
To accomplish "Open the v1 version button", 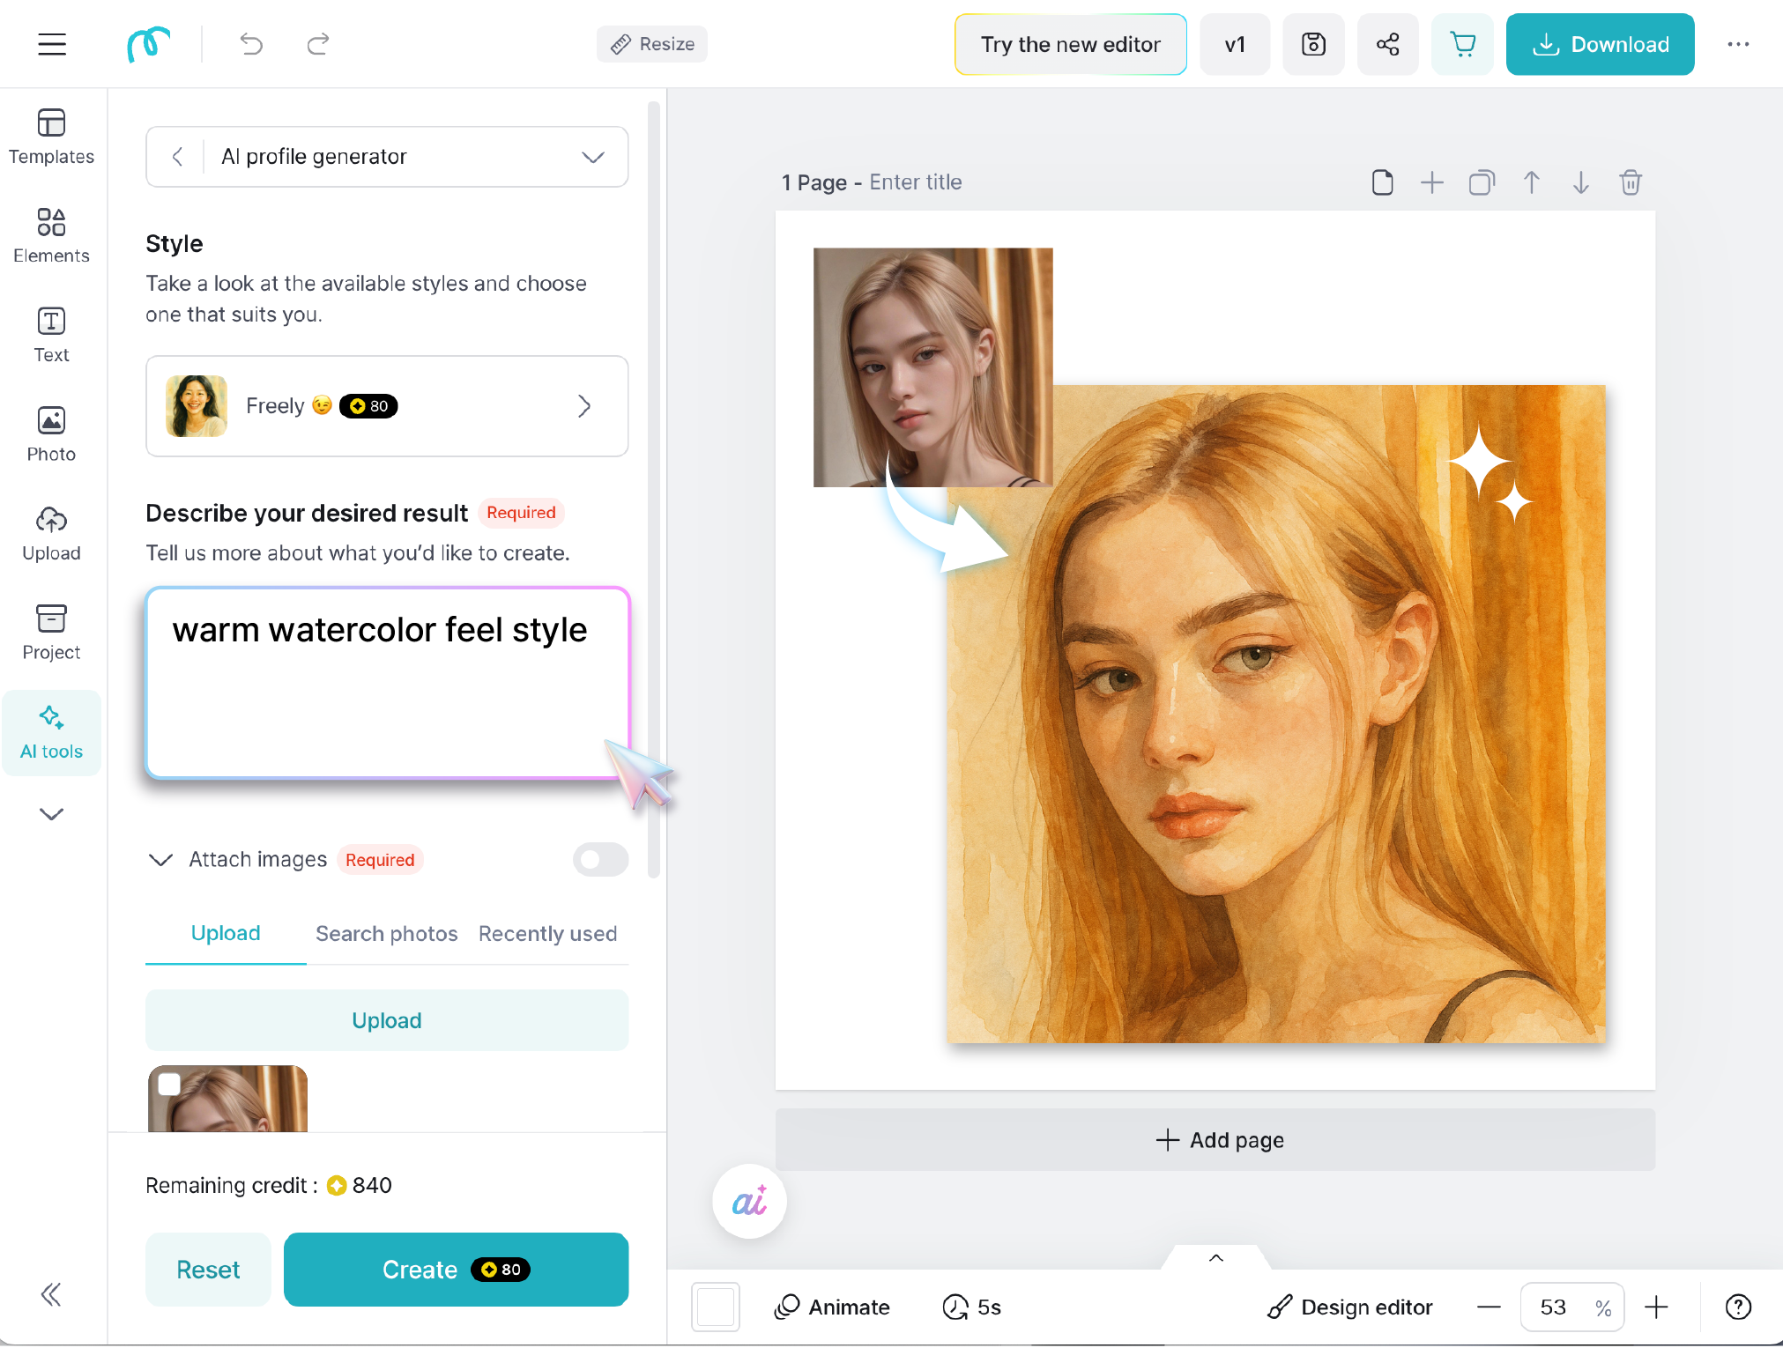I will click(x=1235, y=44).
